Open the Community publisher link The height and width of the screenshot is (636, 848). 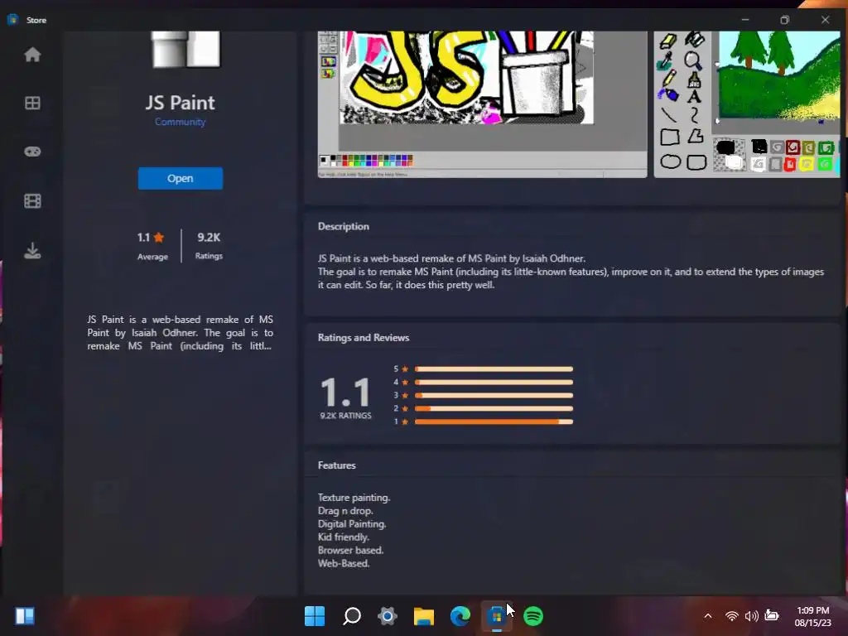180,123
